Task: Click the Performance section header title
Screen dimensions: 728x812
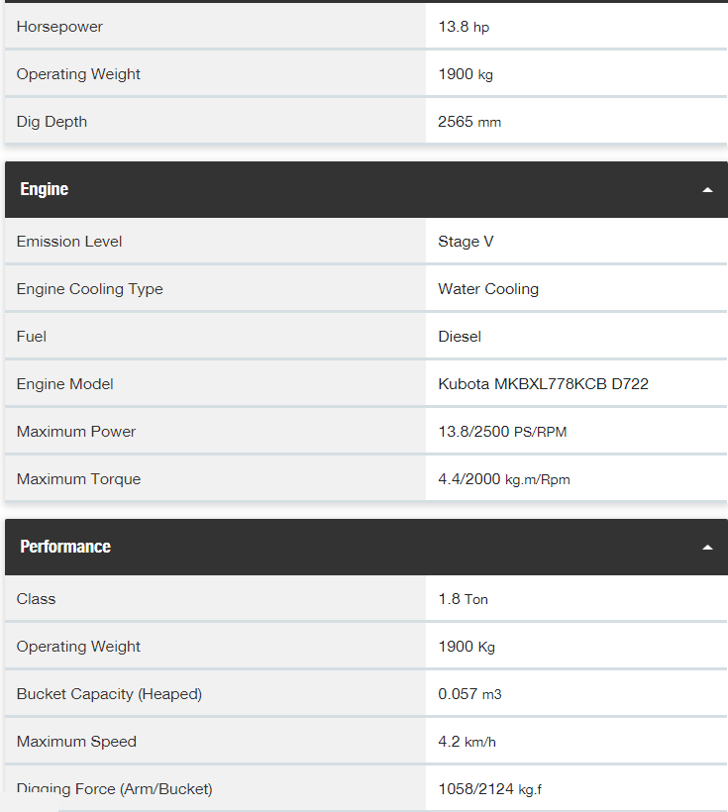Action: pos(65,547)
